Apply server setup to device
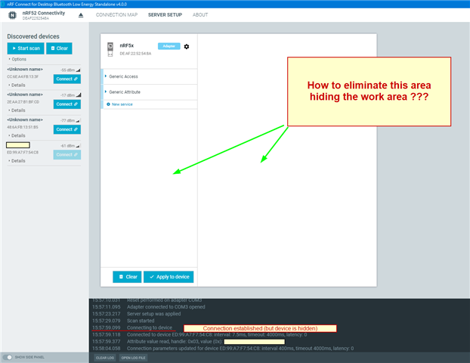 [x=169, y=277]
